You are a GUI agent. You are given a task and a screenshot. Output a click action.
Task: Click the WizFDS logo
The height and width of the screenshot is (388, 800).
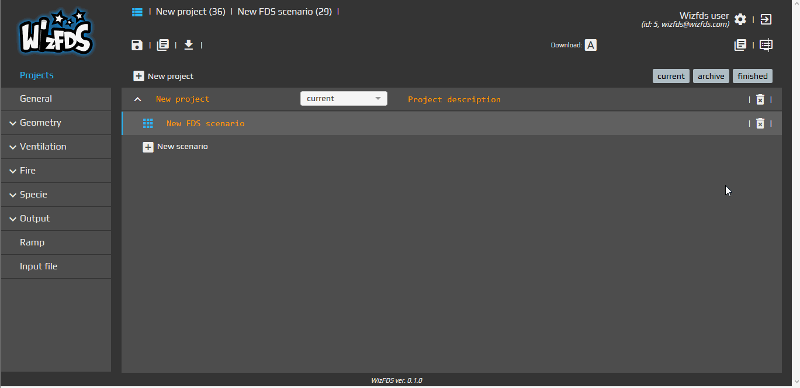[56, 32]
